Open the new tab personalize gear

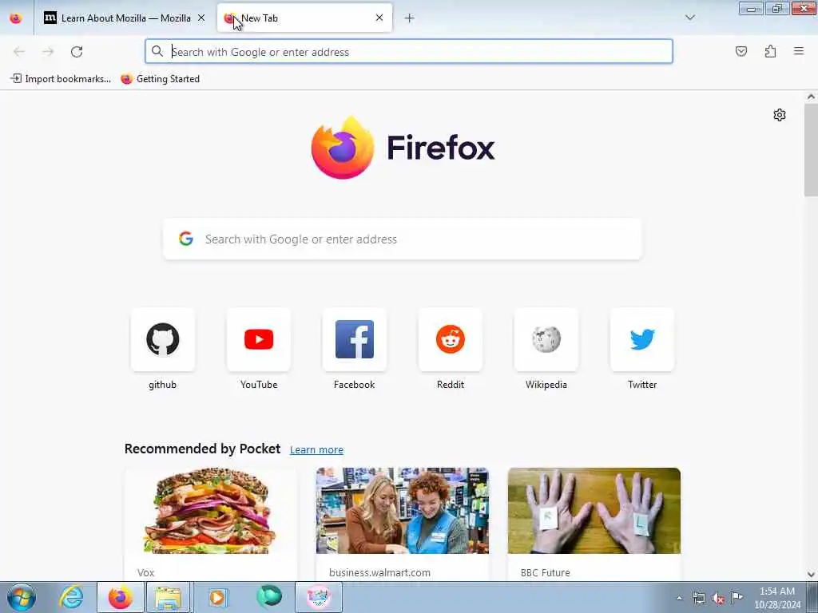click(x=780, y=115)
